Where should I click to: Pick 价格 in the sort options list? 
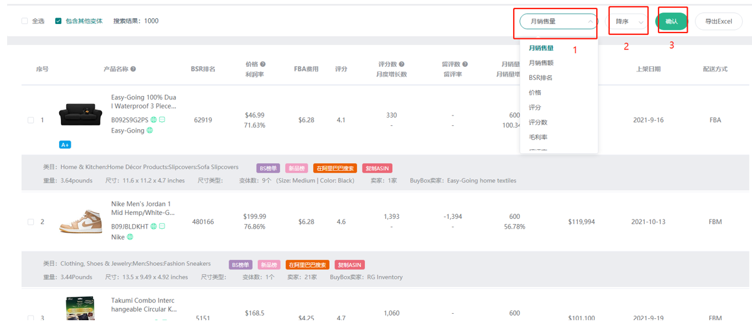(535, 93)
